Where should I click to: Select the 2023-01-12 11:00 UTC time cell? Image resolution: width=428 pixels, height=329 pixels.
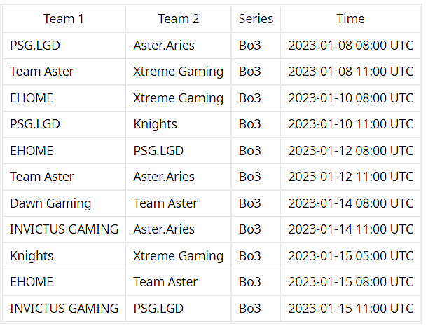[x=350, y=177]
